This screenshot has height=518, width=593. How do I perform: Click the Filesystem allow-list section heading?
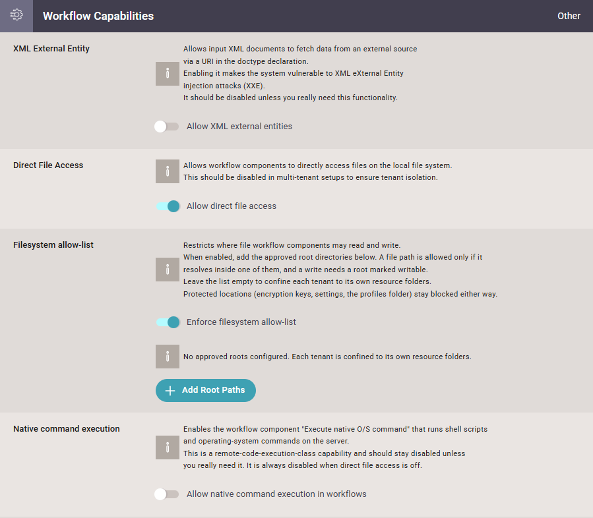click(53, 245)
